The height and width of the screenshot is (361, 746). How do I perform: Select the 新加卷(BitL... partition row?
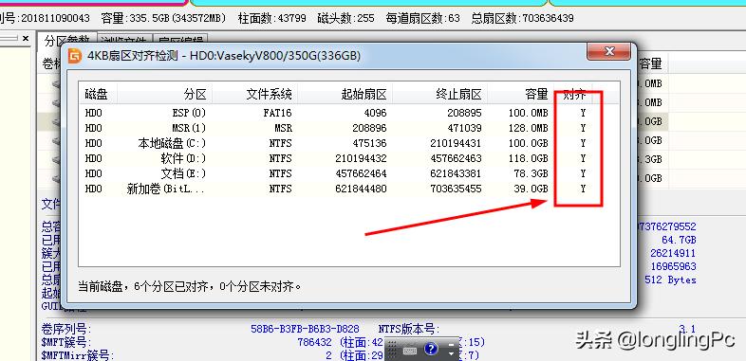click(x=349, y=190)
